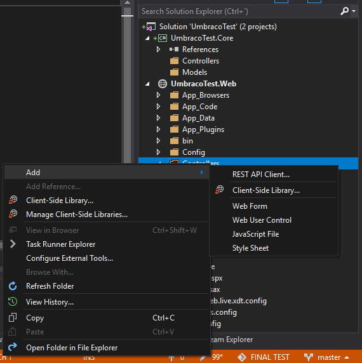
Task: Select the Models folder label
Action: point(194,72)
